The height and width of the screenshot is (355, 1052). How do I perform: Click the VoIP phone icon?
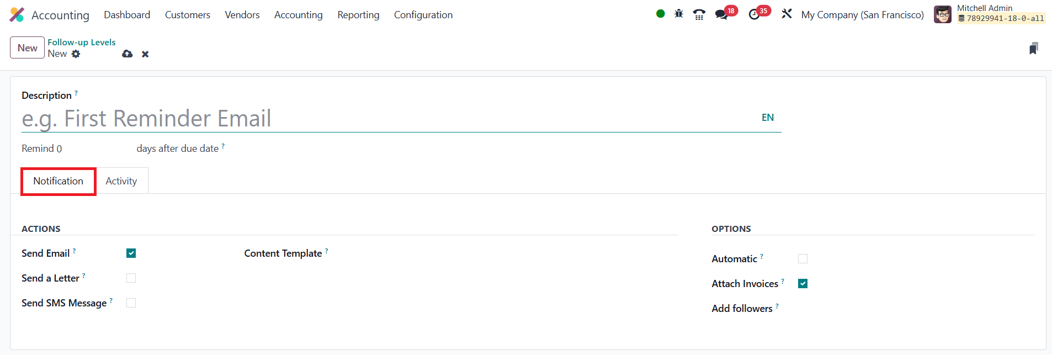point(699,14)
